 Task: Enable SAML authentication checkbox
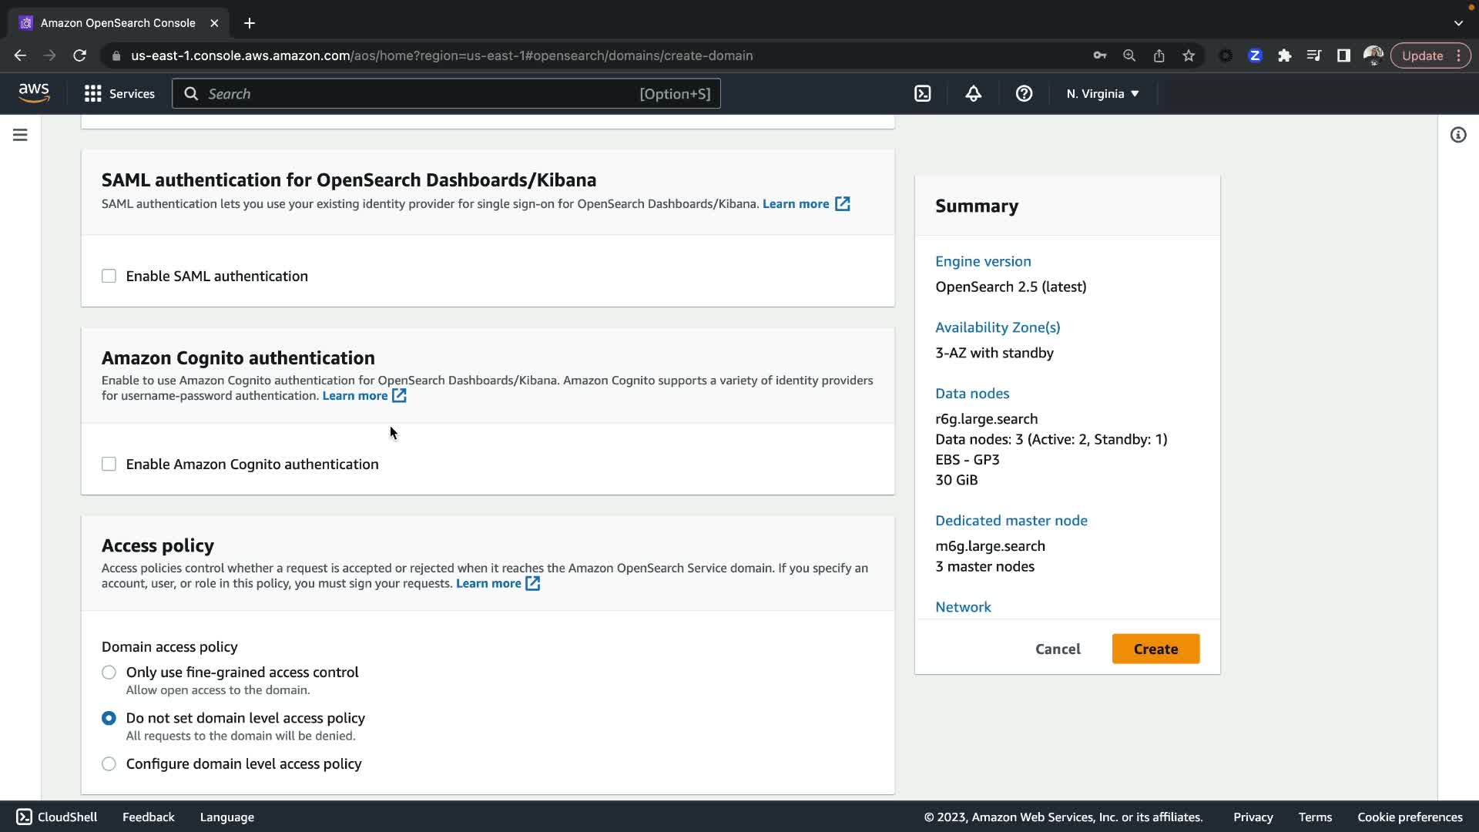[x=109, y=276]
